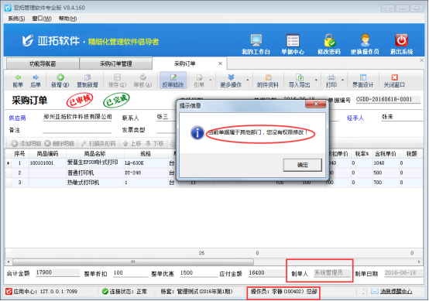The width and height of the screenshot is (429, 301).
Task: Click the 修改密码 lock icon
Action: pyautogui.click(x=329, y=40)
